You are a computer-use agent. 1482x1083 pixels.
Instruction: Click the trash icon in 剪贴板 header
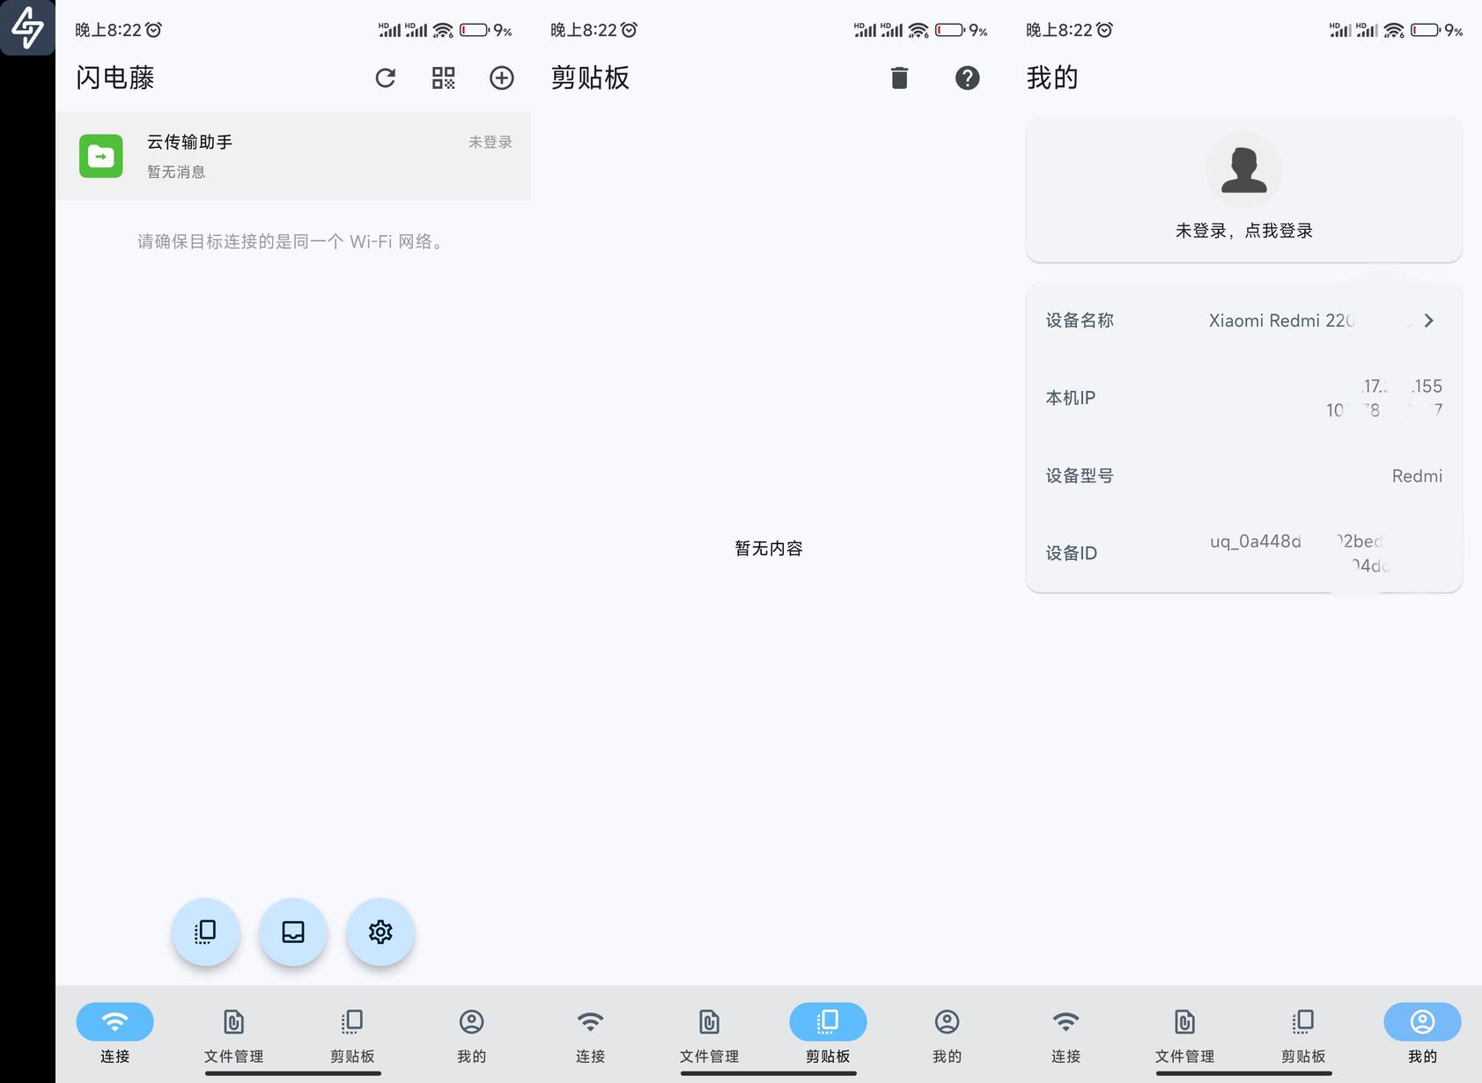click(x=899, y=78)
